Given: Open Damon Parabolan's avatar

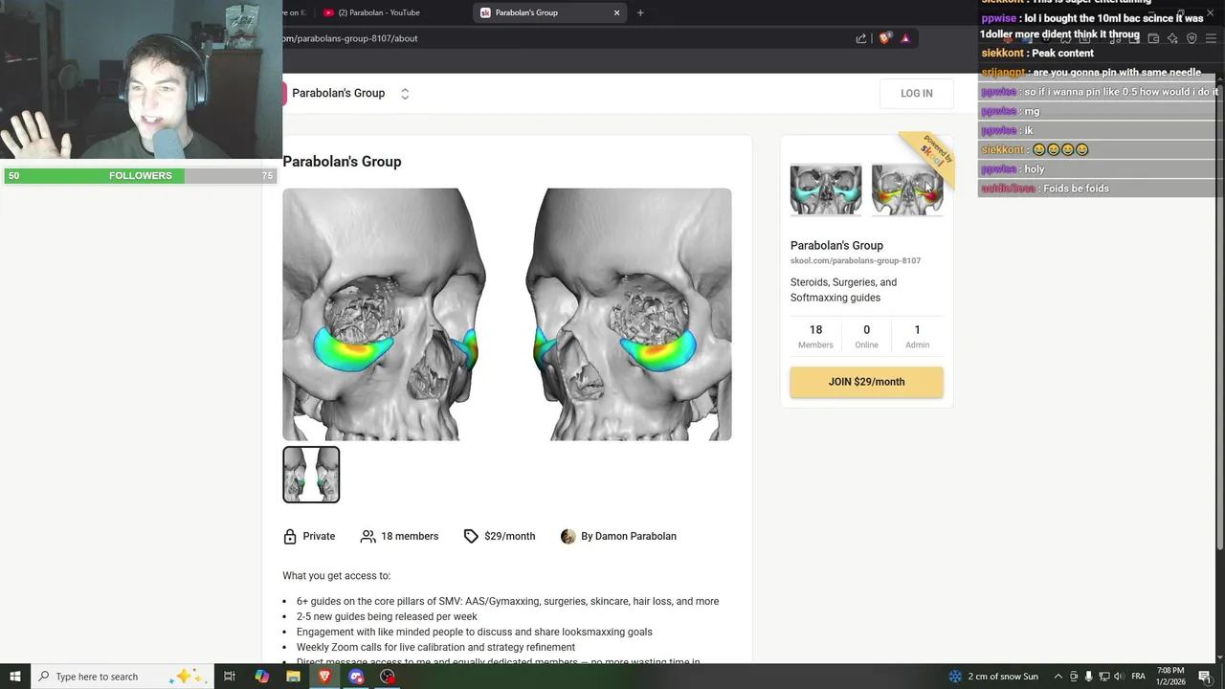Looking at the screenshot, I should pyautogui.click(x=568, y=536).
